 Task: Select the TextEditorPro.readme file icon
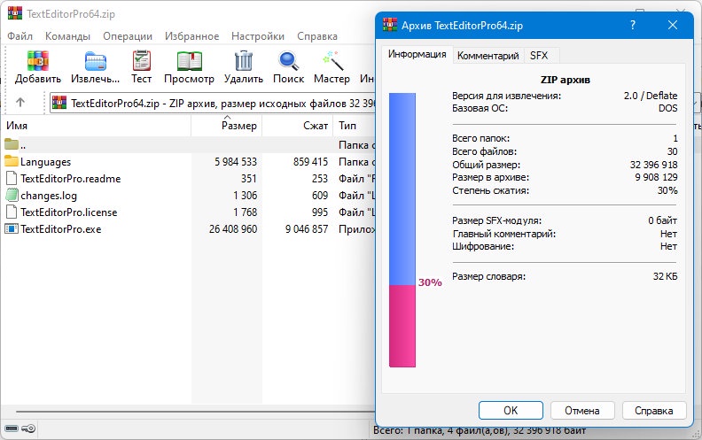point(12,178)
